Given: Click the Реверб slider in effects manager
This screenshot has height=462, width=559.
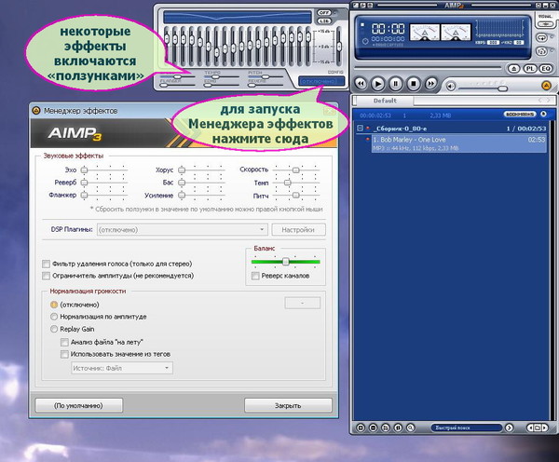Looking at the screenshot, I should click(104, 183).
